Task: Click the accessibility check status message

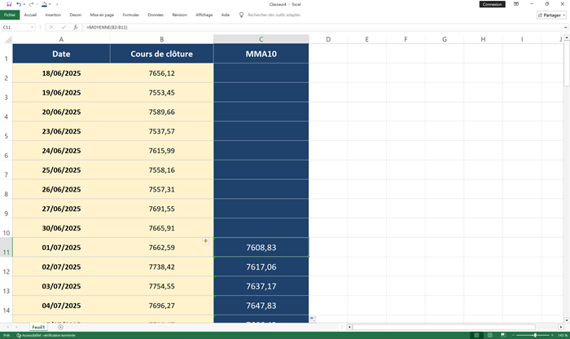Action: pyautogui.click(x=49, y=335)
